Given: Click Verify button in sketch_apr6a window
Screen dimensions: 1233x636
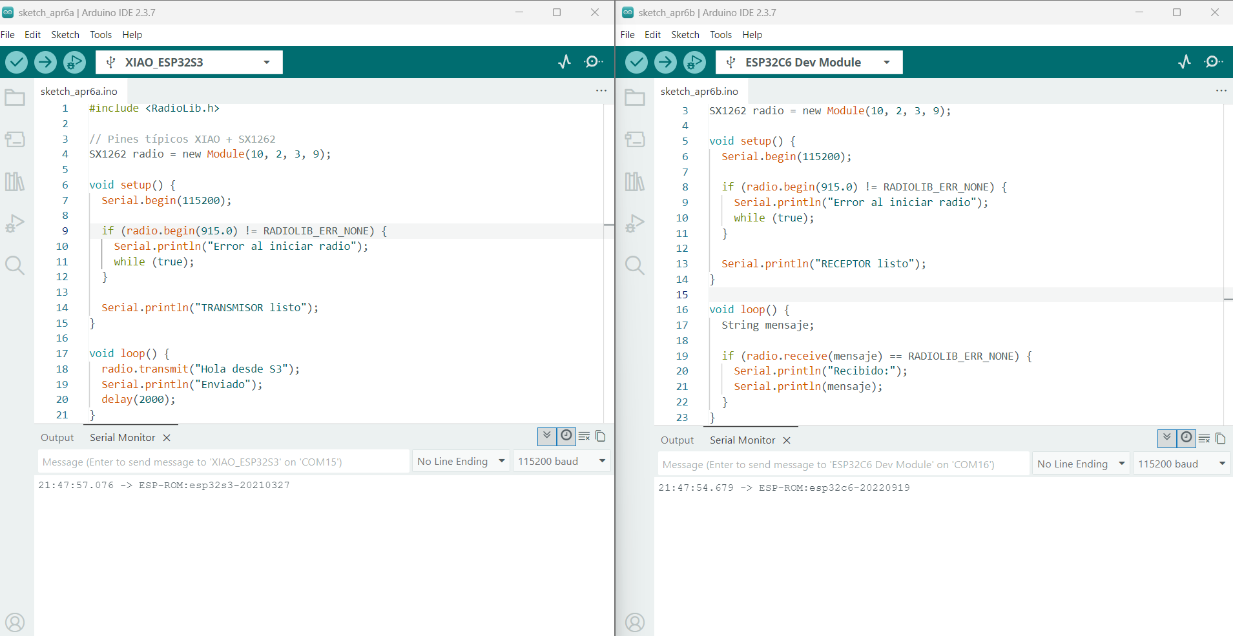Looking at the screenshot, I should pyautogui.click(x=17, y=62).
